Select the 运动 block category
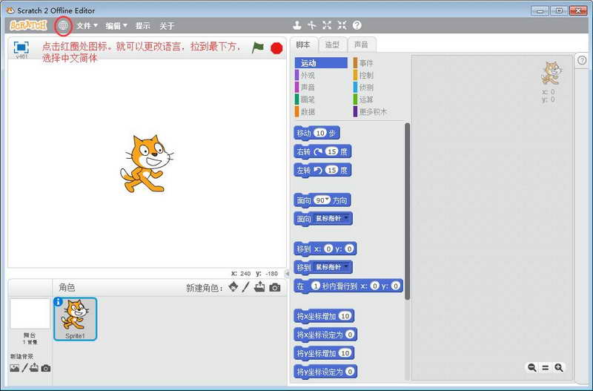The width and height of the screenshot is (593, 391). click(x=321, y=63)
